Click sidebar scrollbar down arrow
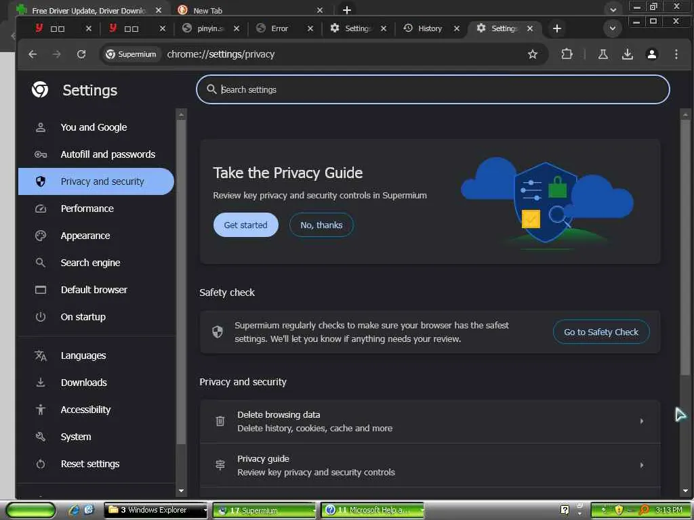Viewport: 694px width, 520px height. (181, 490)
